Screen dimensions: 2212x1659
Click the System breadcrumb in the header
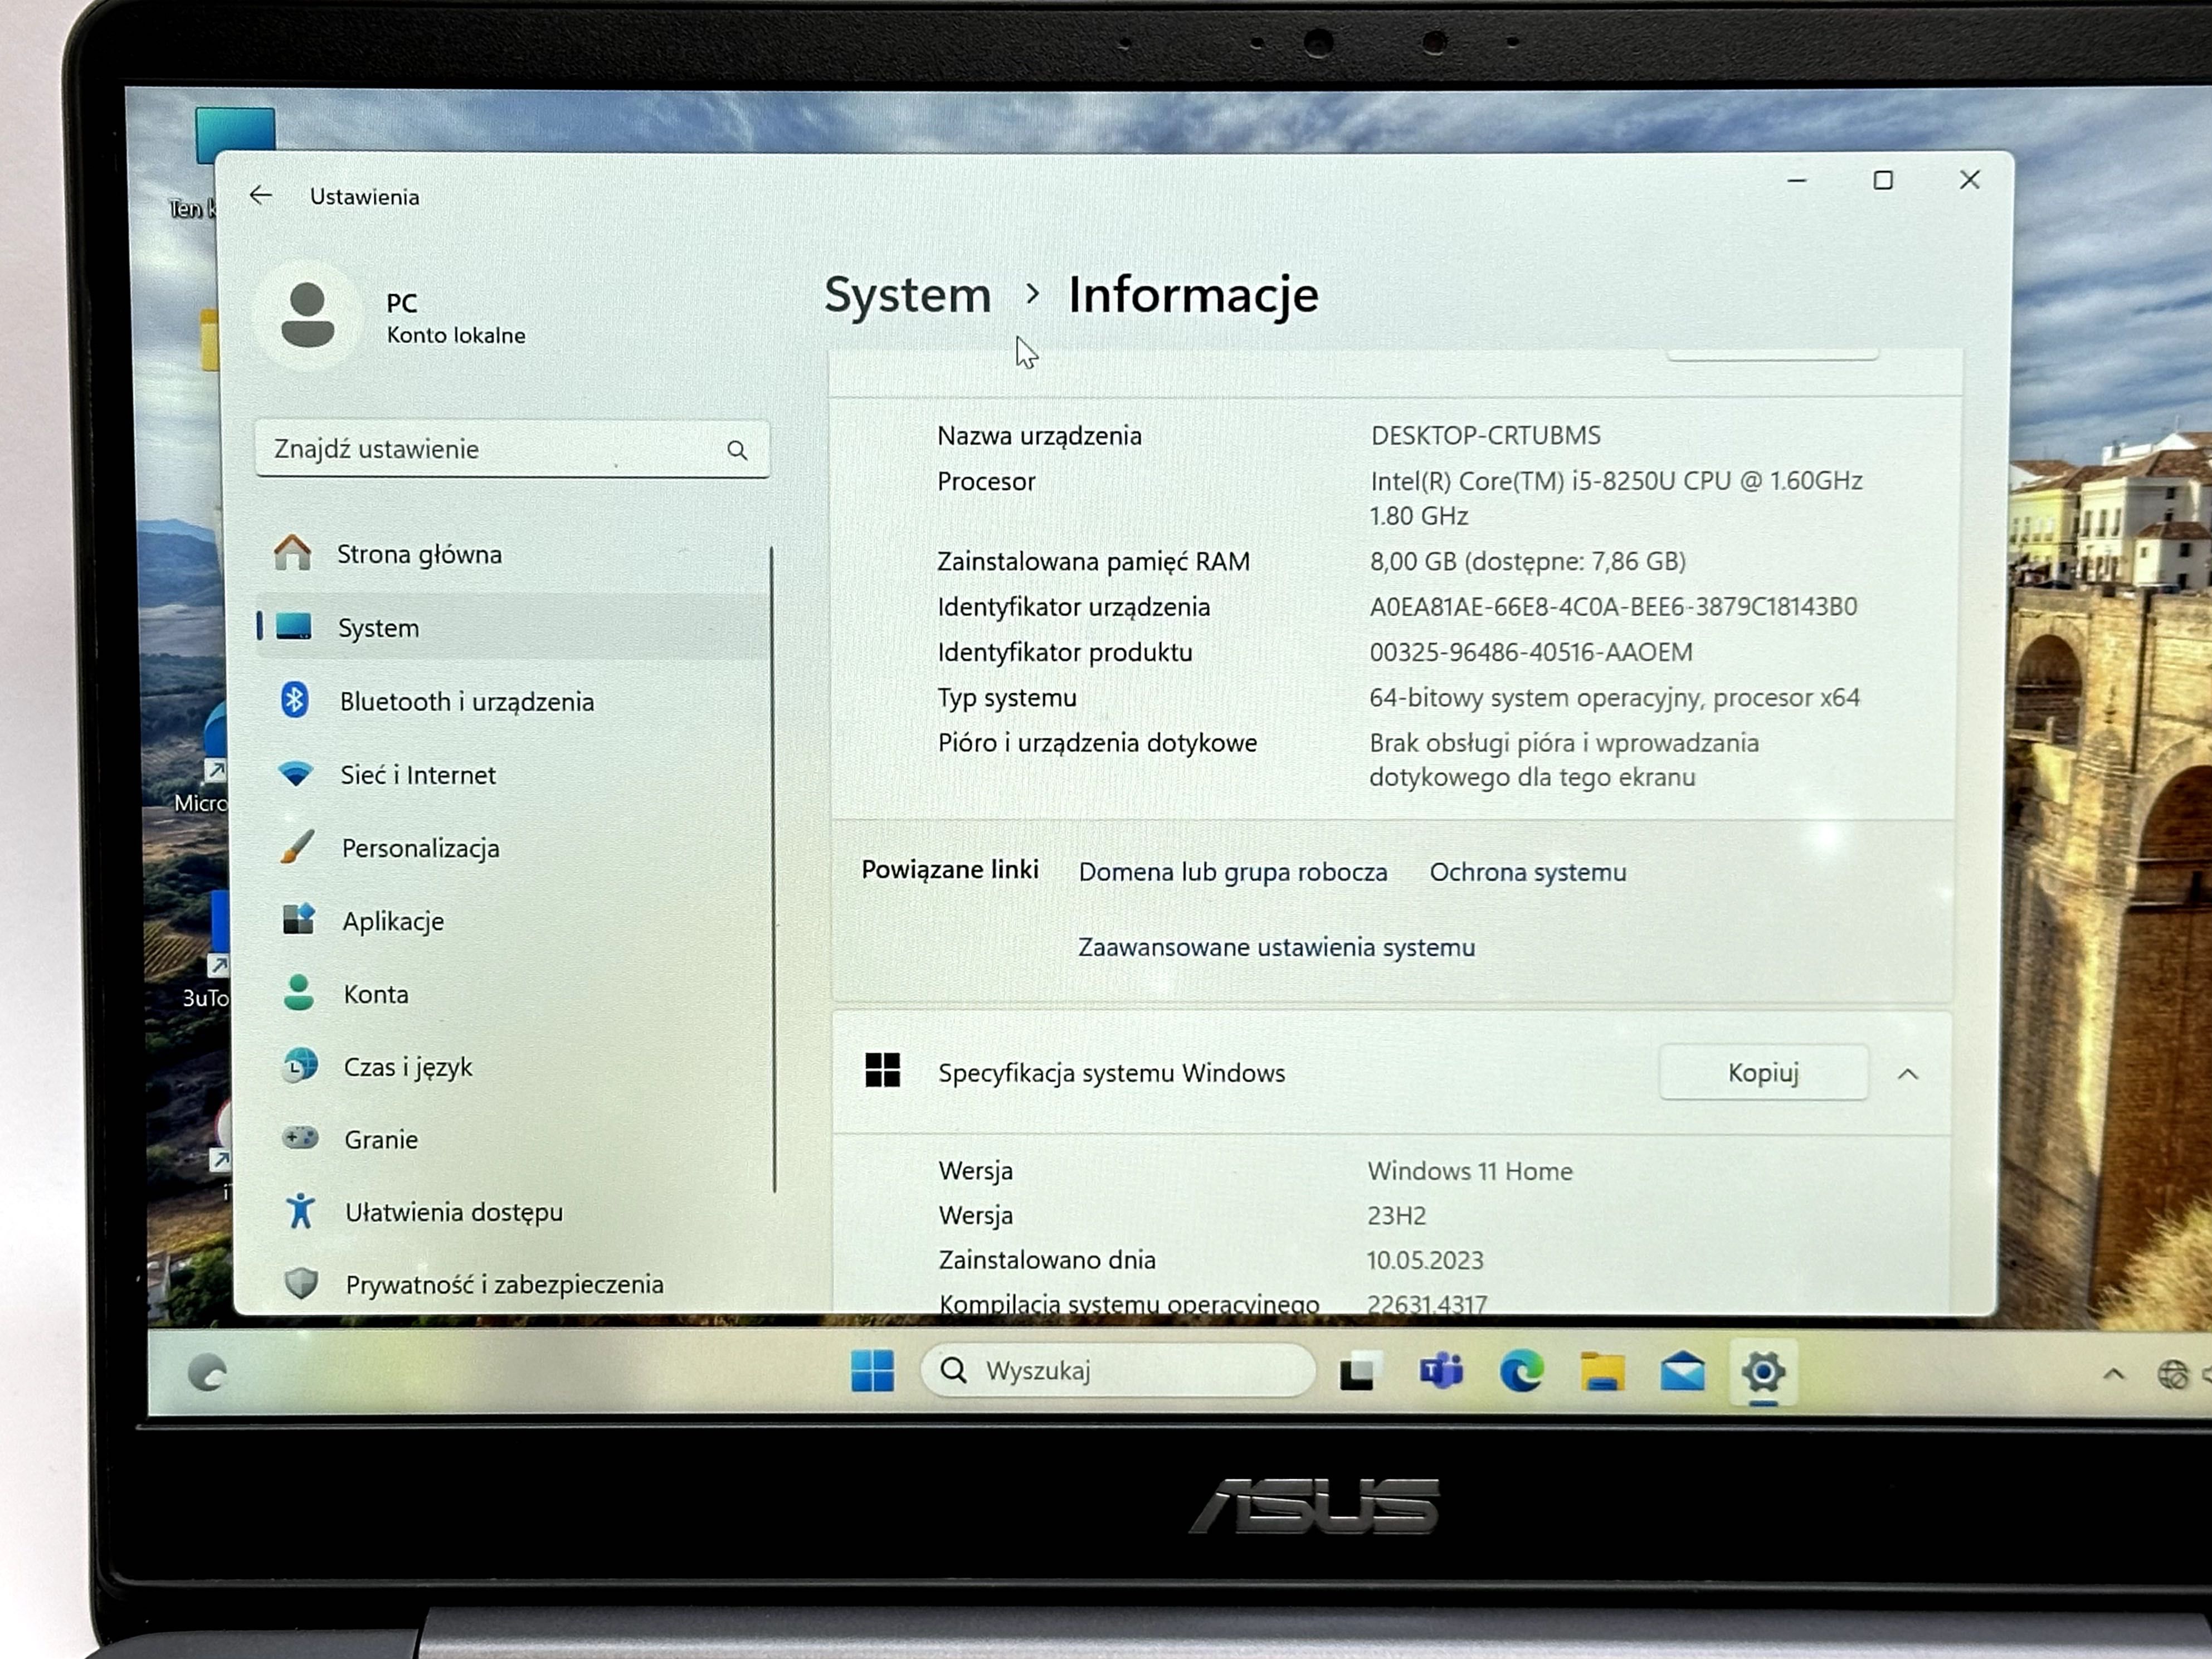tap(907, 295)
